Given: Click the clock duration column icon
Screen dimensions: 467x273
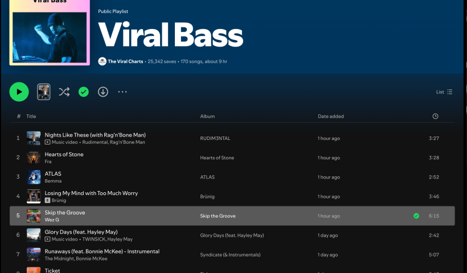Looking at the screenshot, I should tap(435, 117).
